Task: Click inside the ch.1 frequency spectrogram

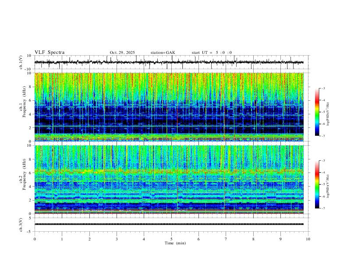Action: coord(169,107)
